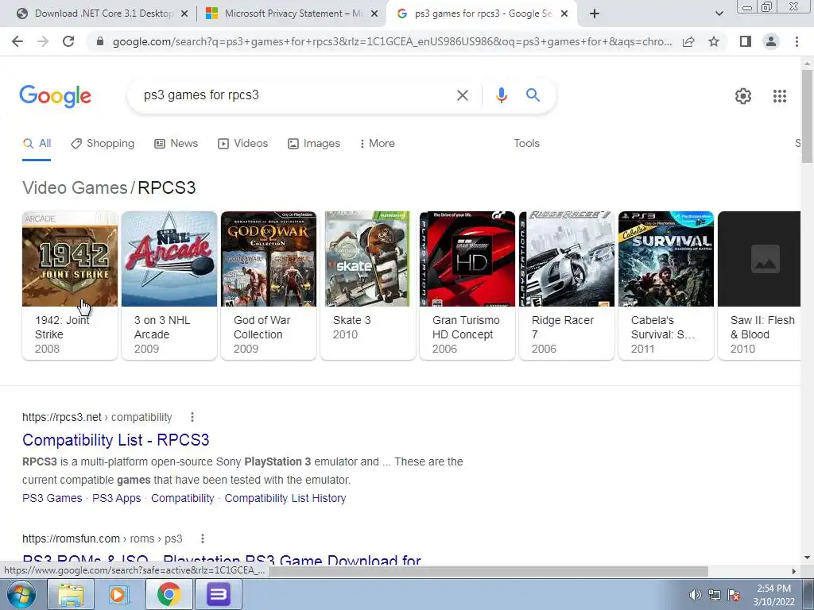The height and width of the screenshot is (610, 814).
Task: Open Compatibility List - RPCS3 result
Action: (116, 440)
